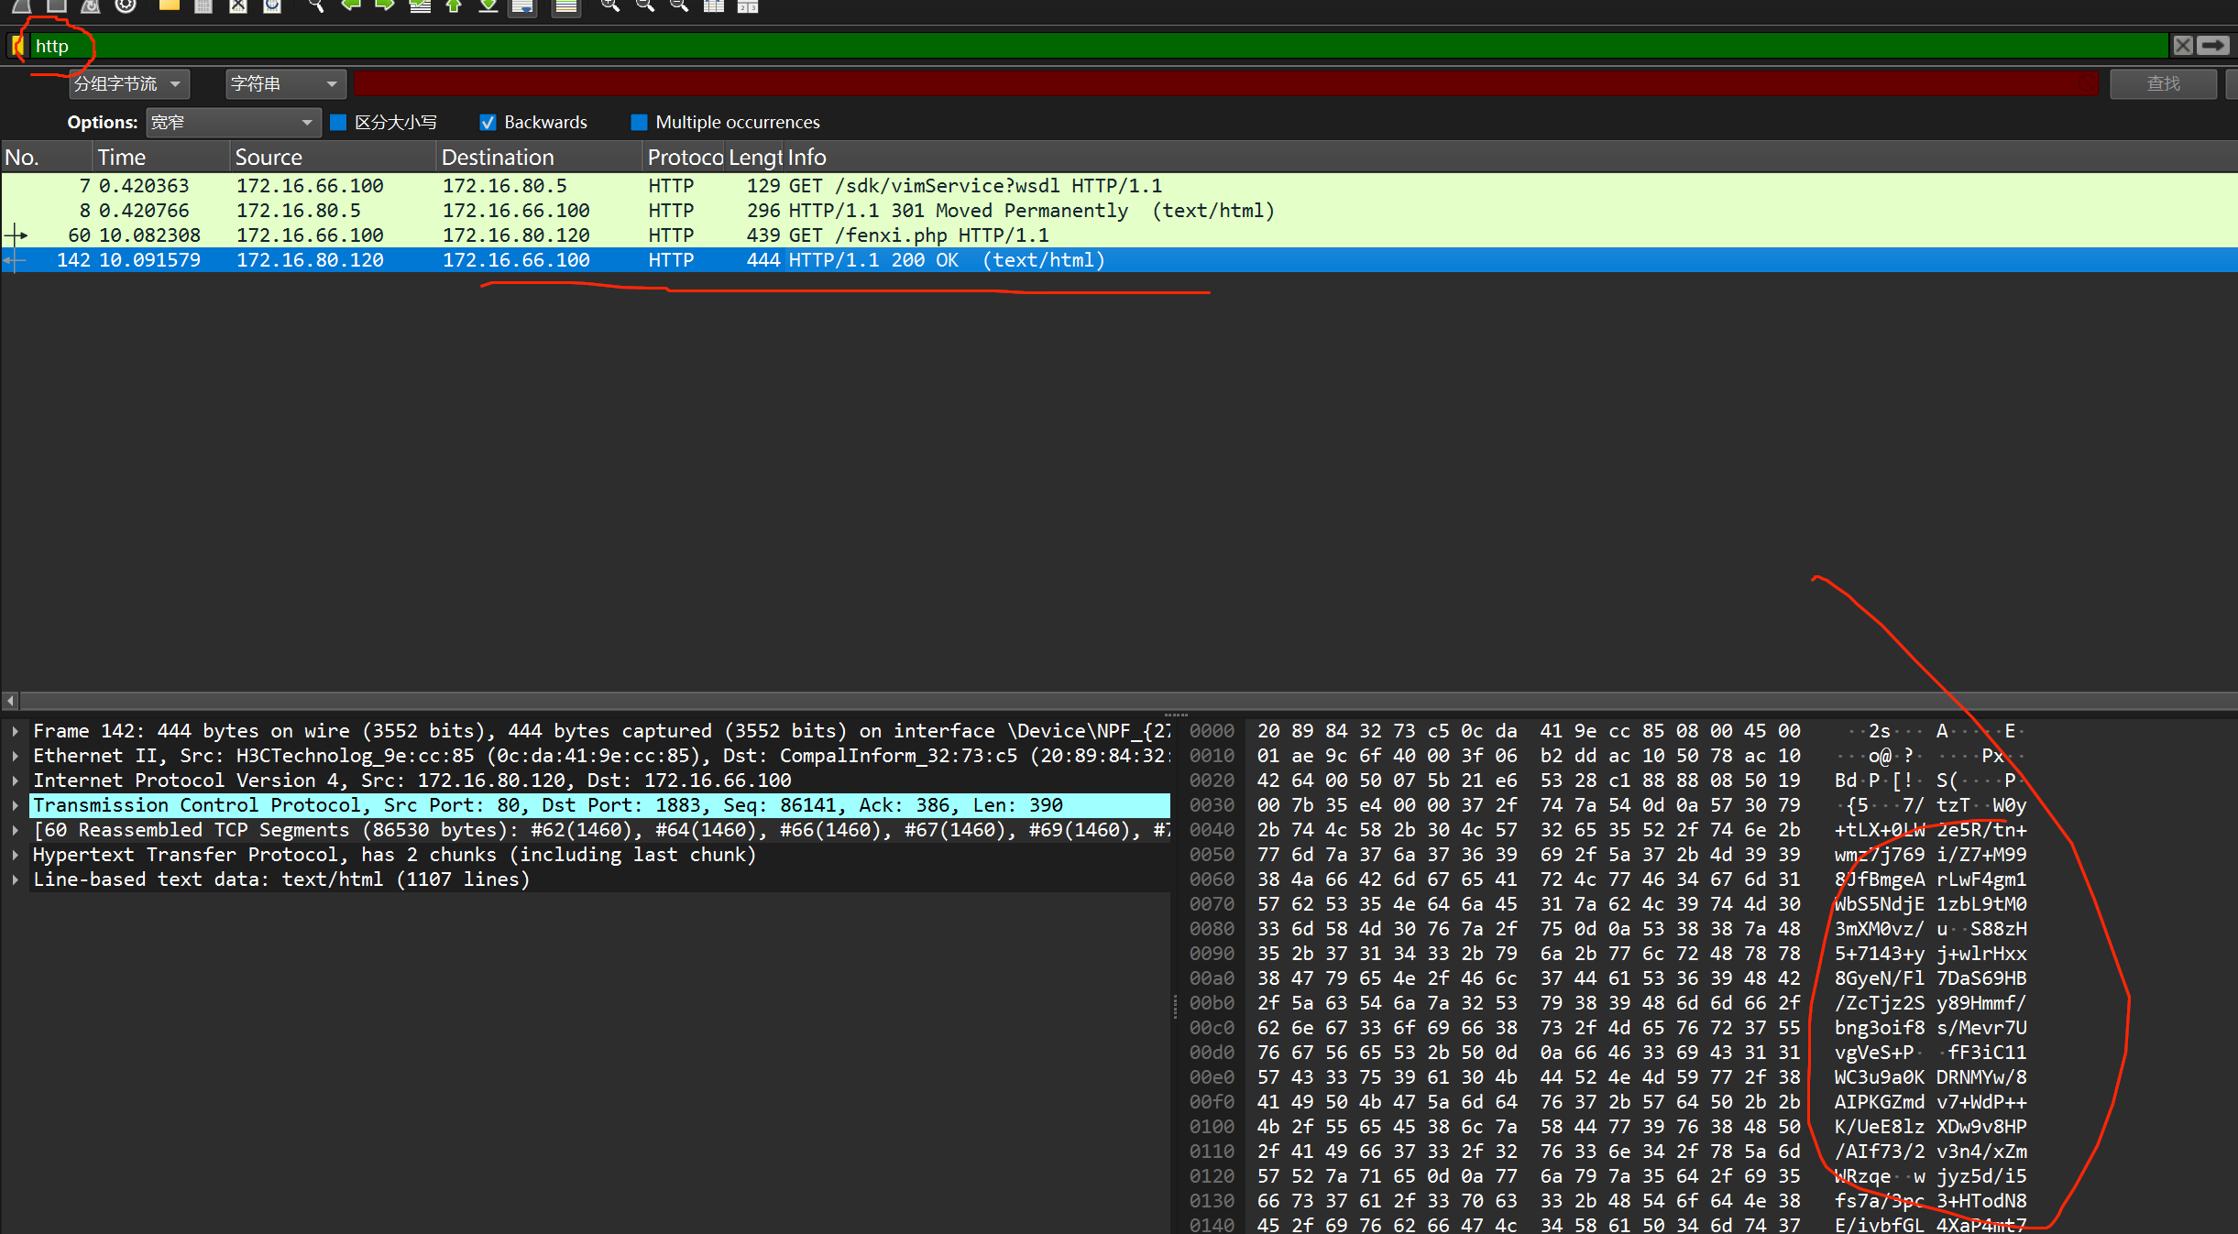Click the go forward green arrow icon
The image size is (2238, 1234).
point(384,5)
